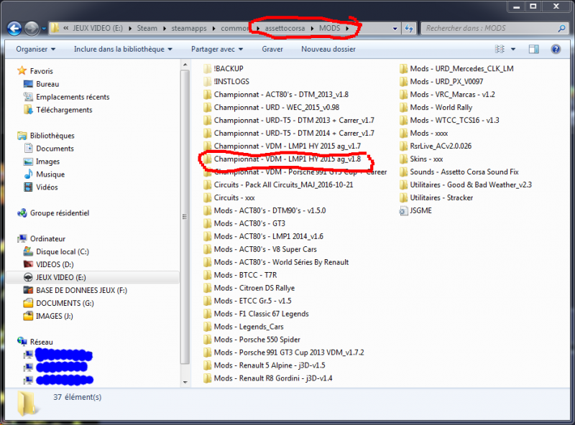The height and width of the screenshot is (425, 575).
Task: Click the navigation pane scrollbar up arrow
Action: [185, 65]
